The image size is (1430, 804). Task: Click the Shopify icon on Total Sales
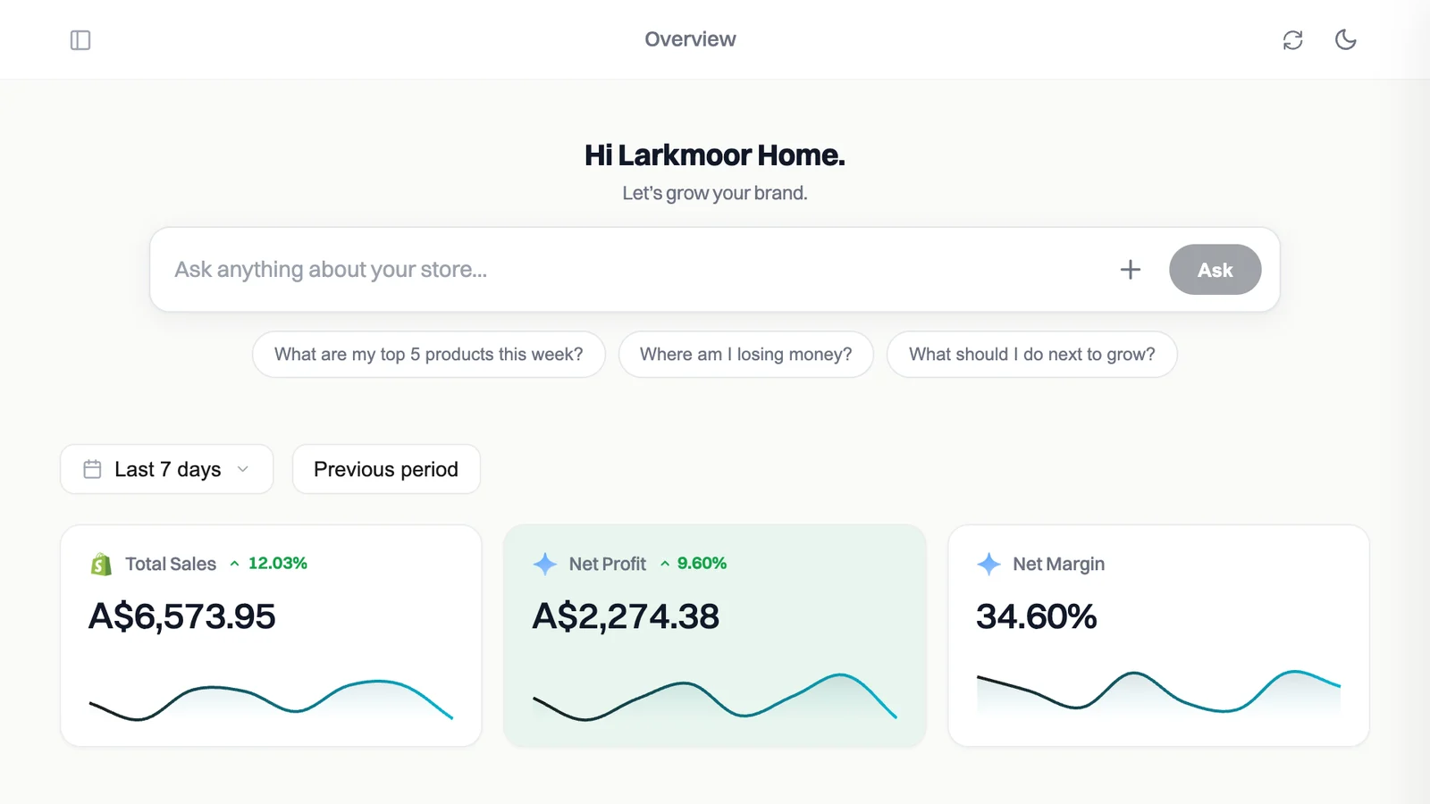101,565
